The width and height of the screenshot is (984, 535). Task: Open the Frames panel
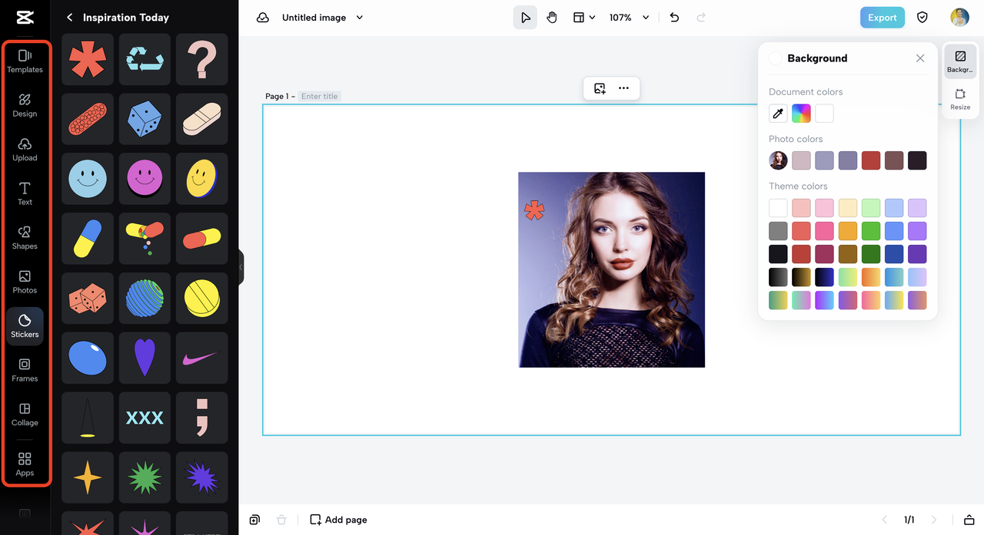click(x=25, y=371)
